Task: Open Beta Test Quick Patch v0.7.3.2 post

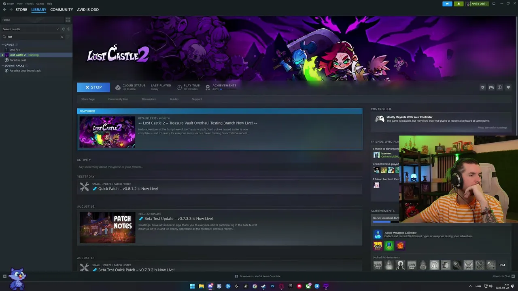Action: [x=136, y=270]
